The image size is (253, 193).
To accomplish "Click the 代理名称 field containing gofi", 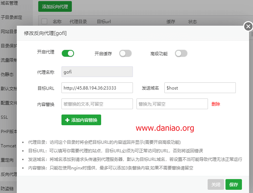I will pos(97,72).
